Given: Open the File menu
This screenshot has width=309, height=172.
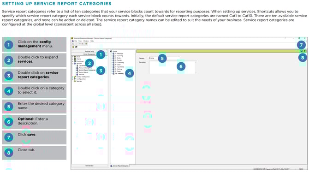Looking at the screenshot, I should click(76, 41).
